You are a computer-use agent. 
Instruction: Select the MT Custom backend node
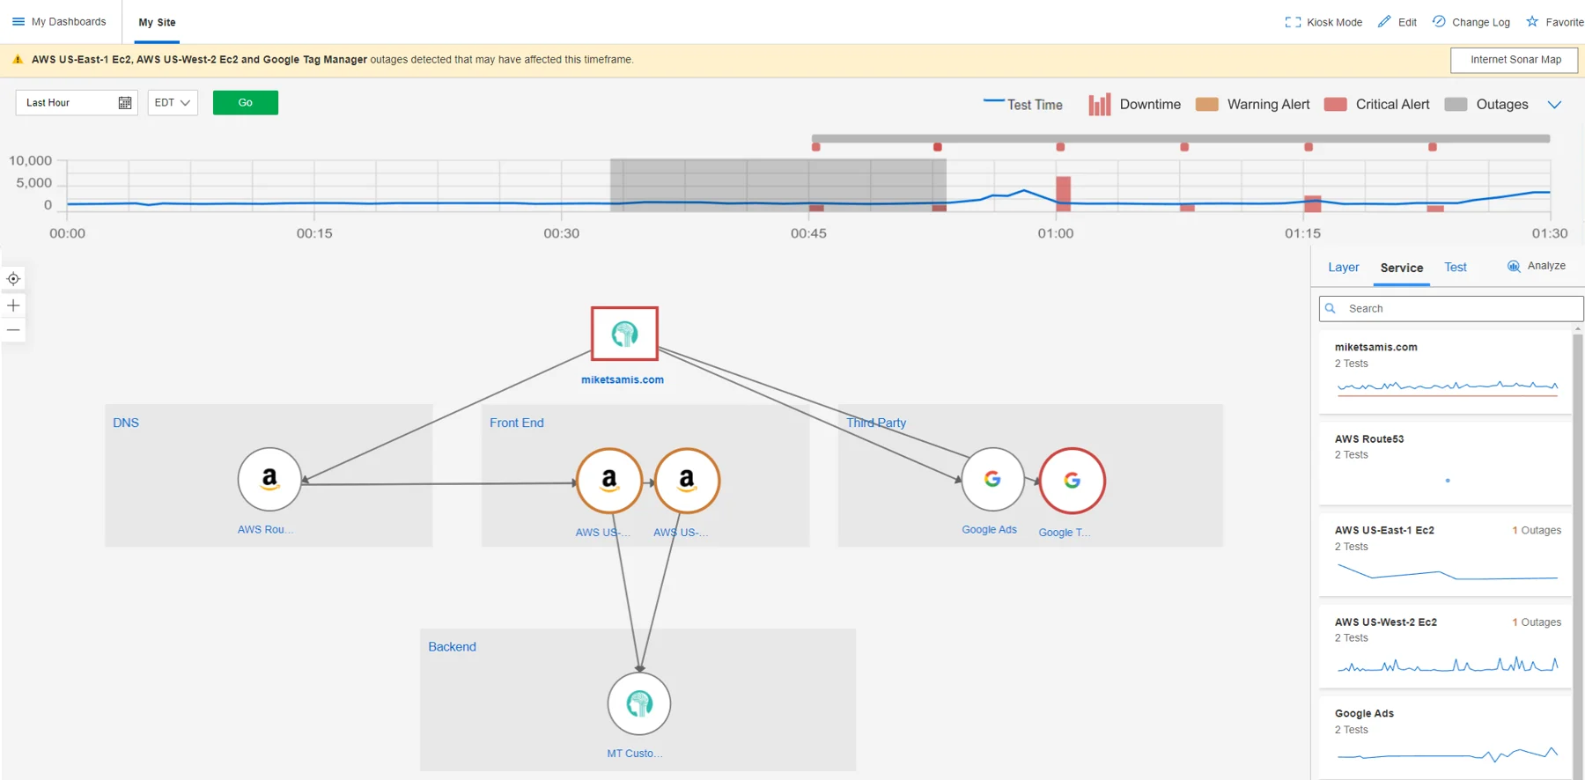[639, 703]
